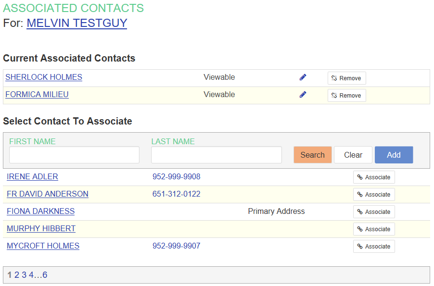The height and width of the screenshot is (286, 434).
Task: Click pencil edit icon for Sherlock Holmes
Action: pyautogui.click(x=303, y=77)
